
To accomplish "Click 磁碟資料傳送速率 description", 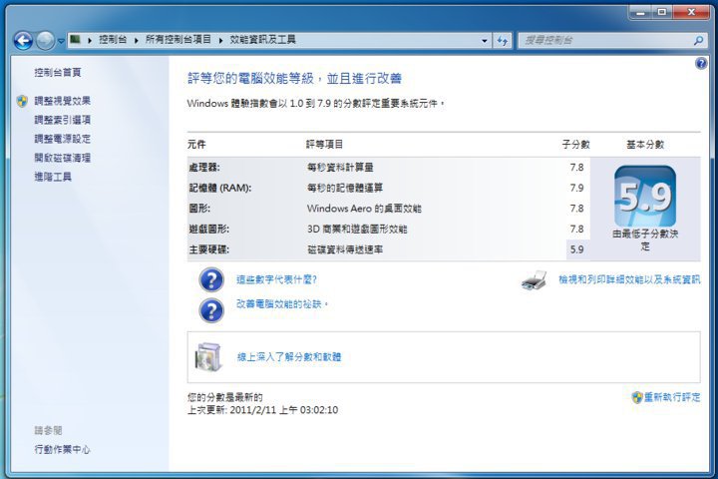I will 345,249.
